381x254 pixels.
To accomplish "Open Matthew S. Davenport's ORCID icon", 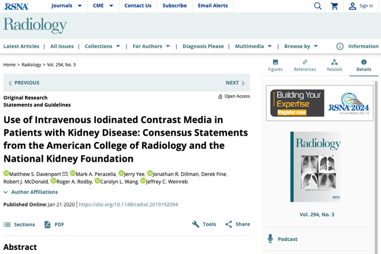I will pos(6,173).
